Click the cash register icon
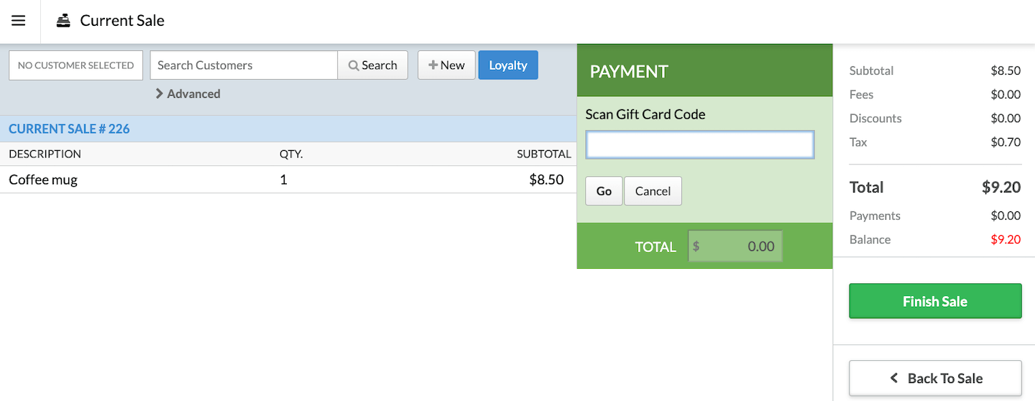The height and width of the screenshot is (401, 1035). pos(64,21)
